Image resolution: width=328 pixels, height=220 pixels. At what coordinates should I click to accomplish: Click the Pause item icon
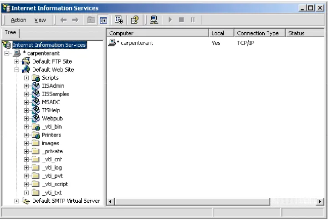pos(193,20)
